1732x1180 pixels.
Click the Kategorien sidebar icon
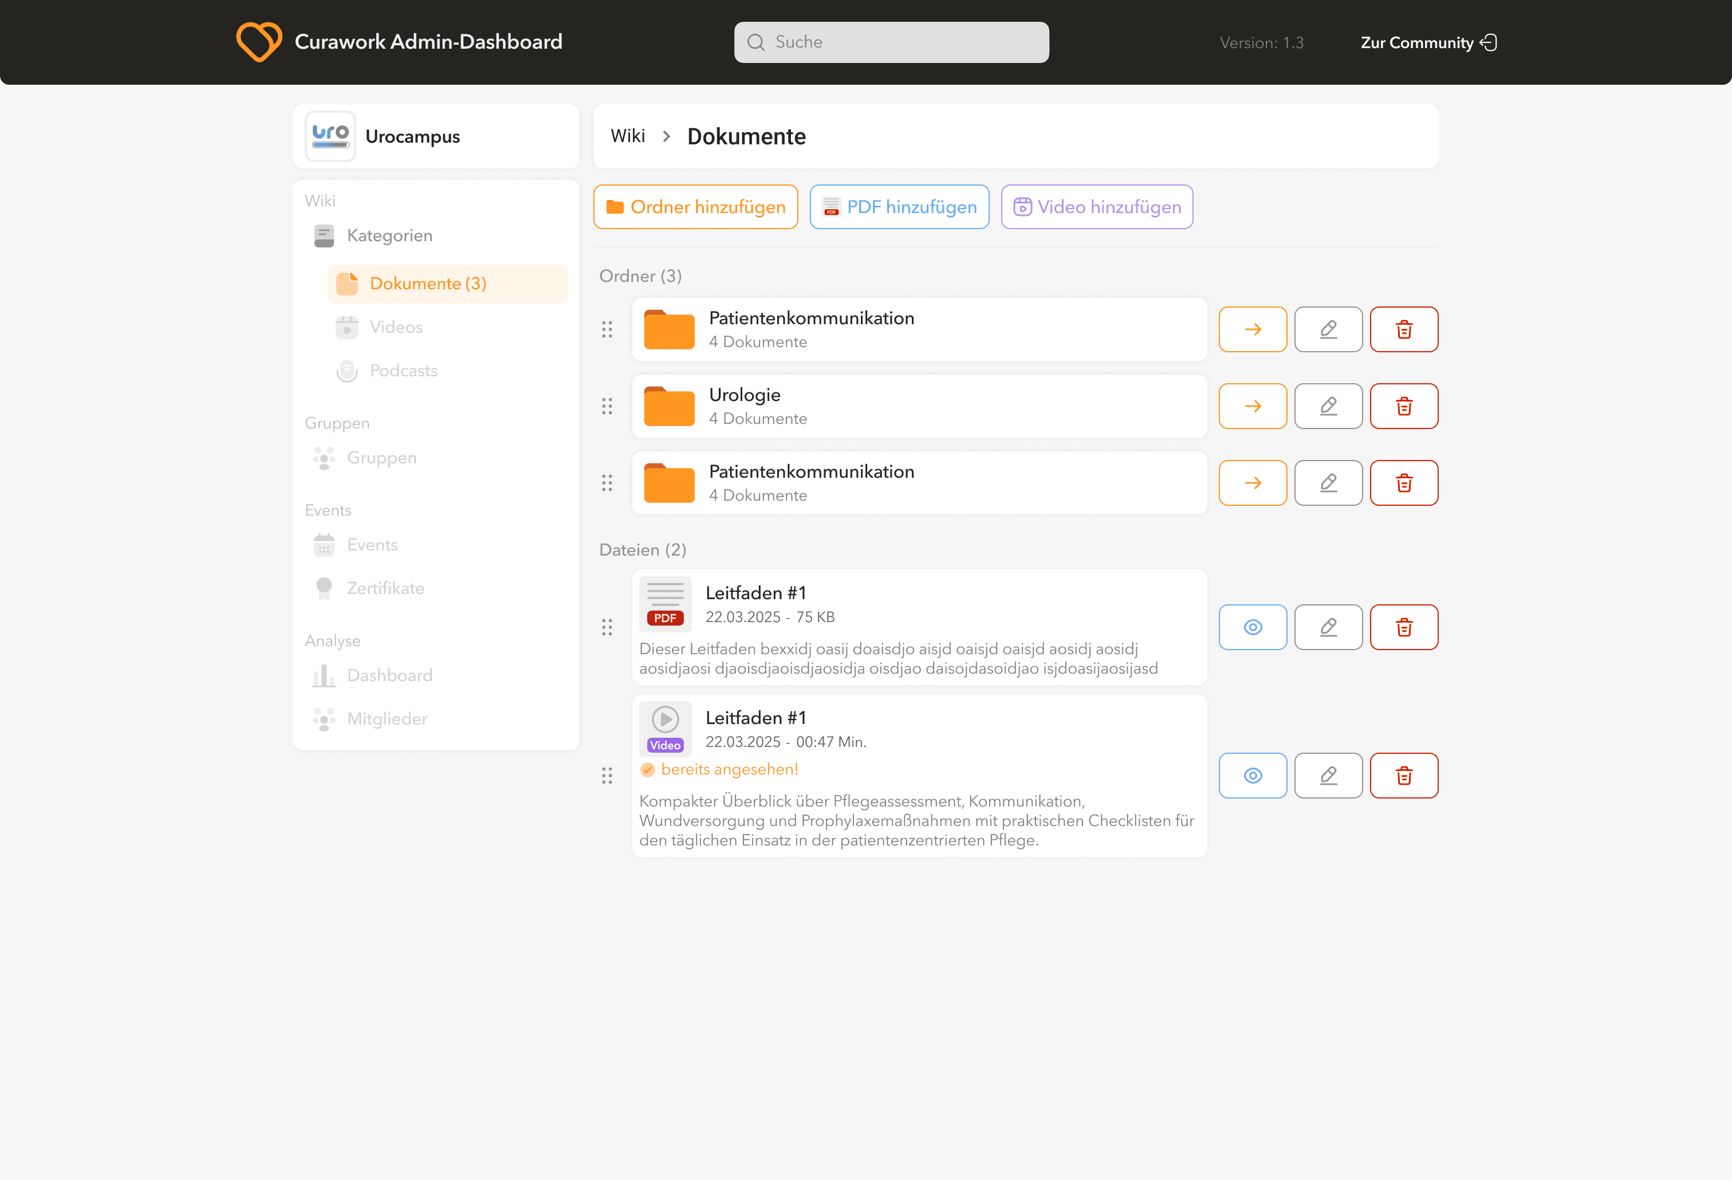tap(324, 235)
